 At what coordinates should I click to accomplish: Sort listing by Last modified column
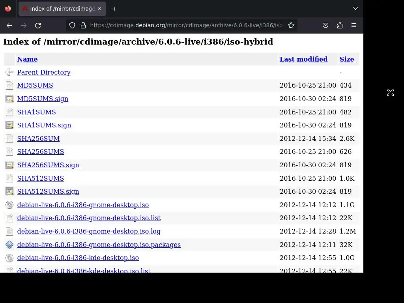click(303, 59)
